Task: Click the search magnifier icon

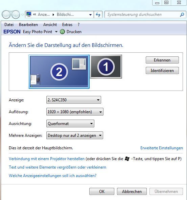Action: tap(182, 15)
